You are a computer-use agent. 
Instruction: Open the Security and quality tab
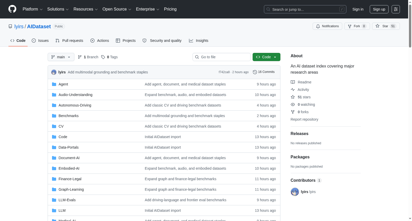click(162, 41)
